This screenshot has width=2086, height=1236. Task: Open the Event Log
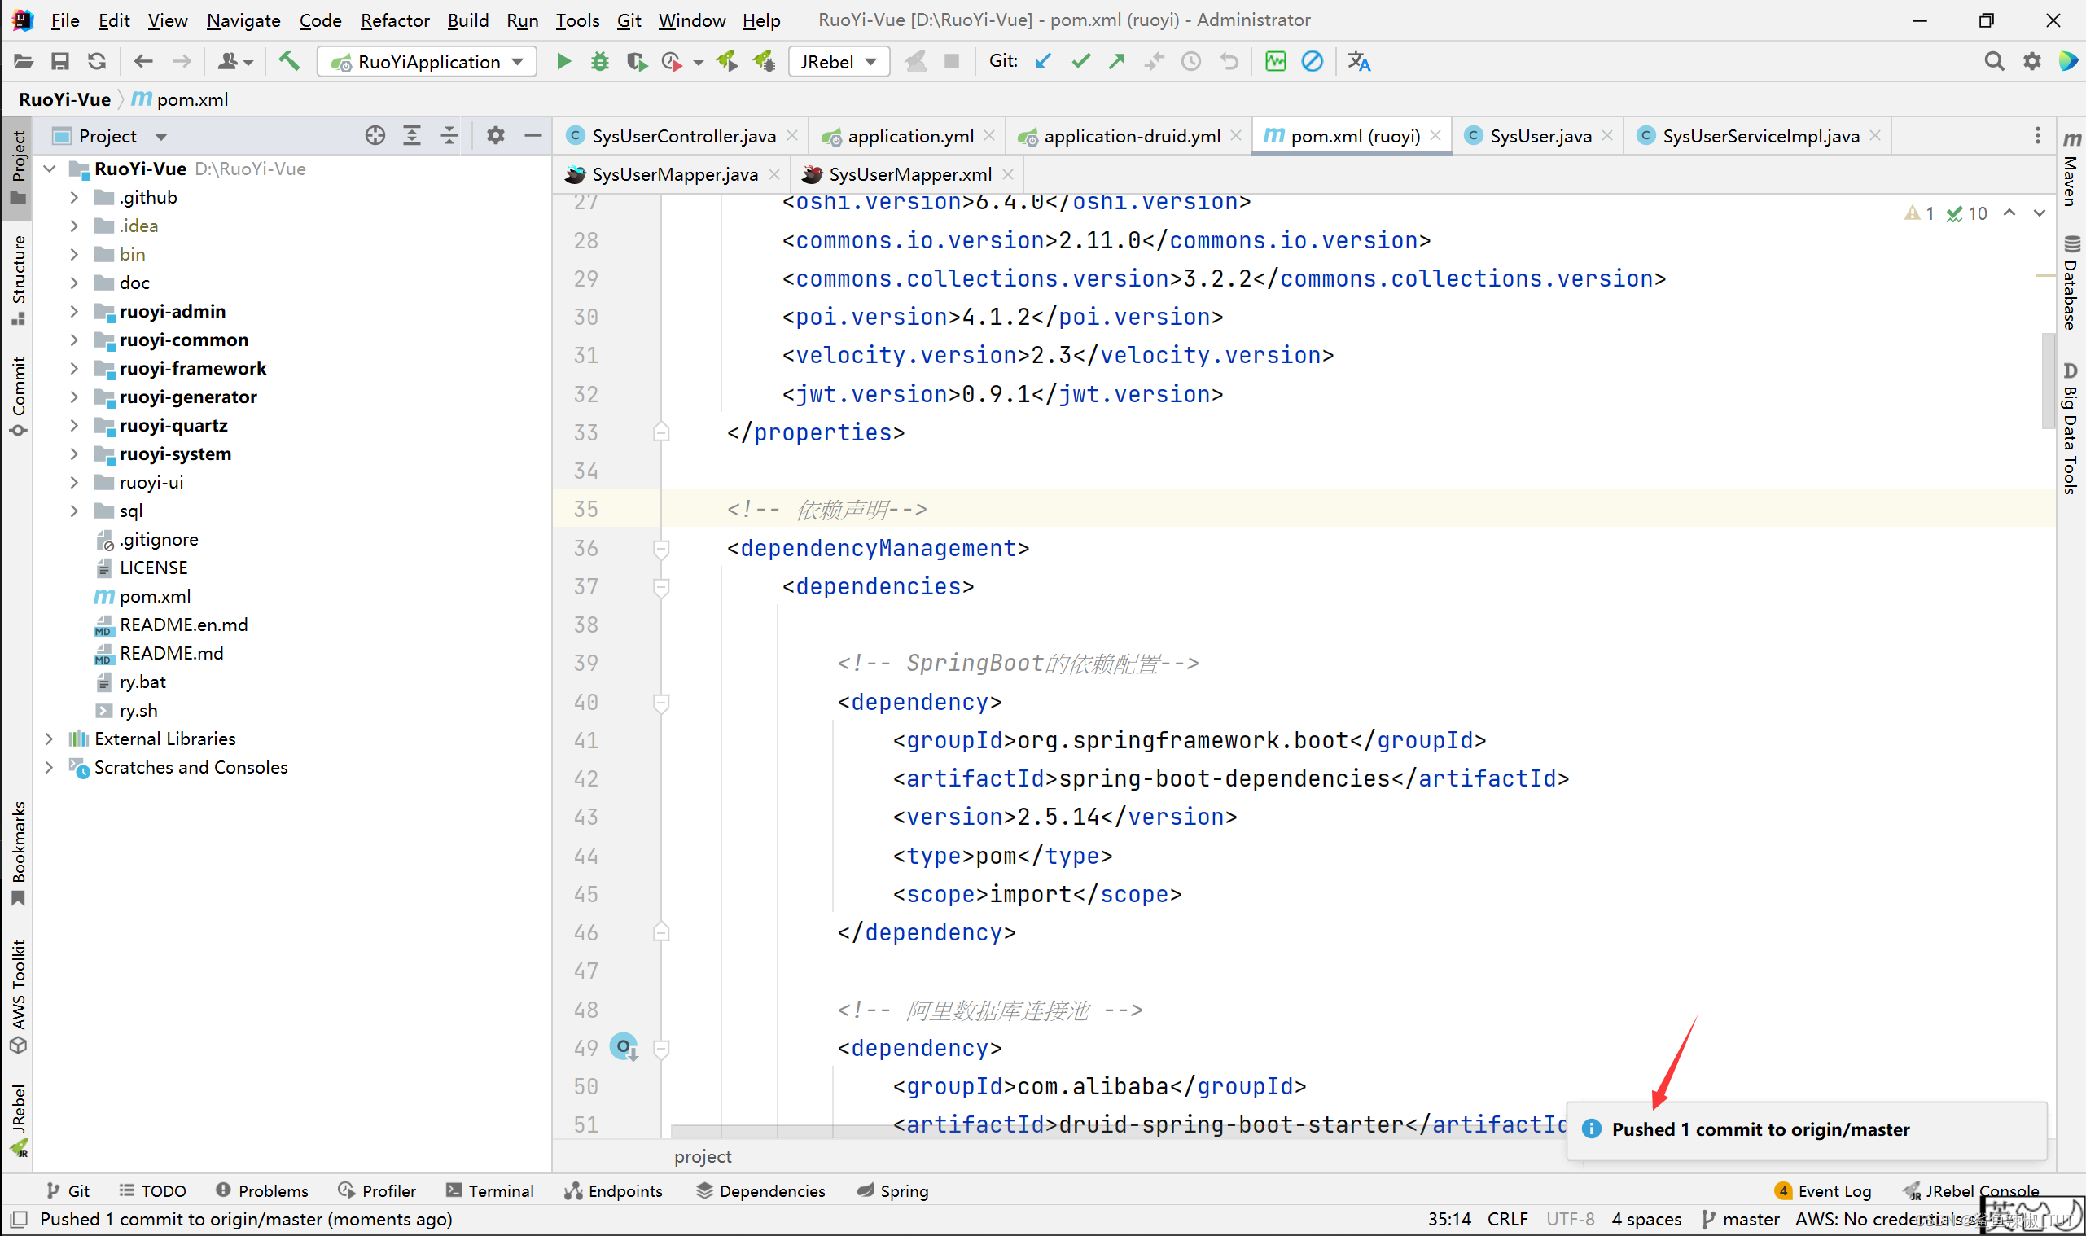tap(1823, 1191)
